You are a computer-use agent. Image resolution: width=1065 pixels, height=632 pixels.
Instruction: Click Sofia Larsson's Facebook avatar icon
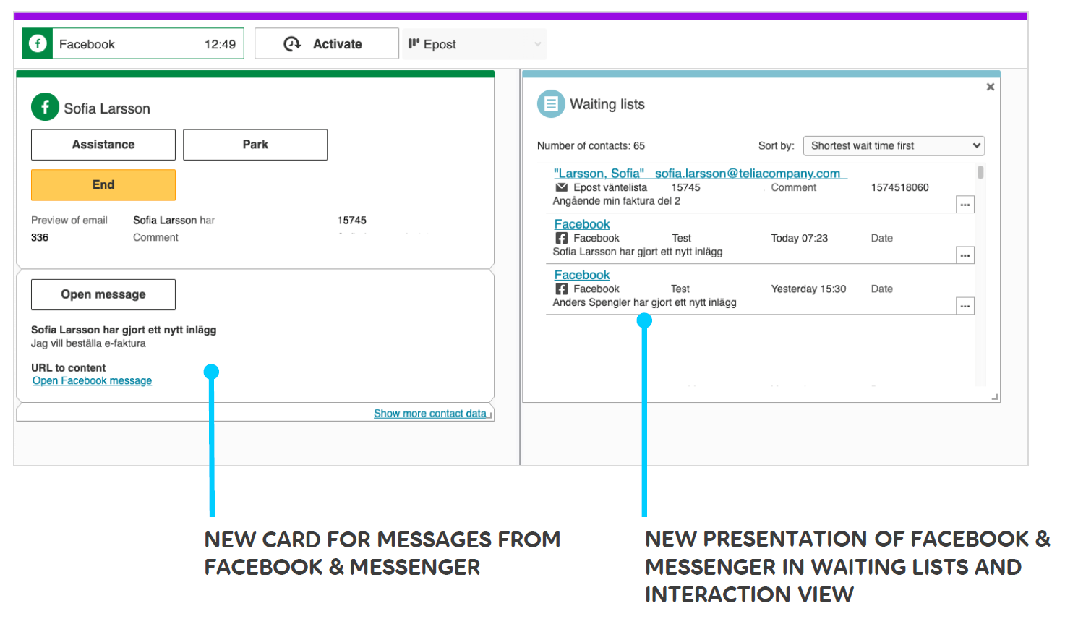(45, 107)
